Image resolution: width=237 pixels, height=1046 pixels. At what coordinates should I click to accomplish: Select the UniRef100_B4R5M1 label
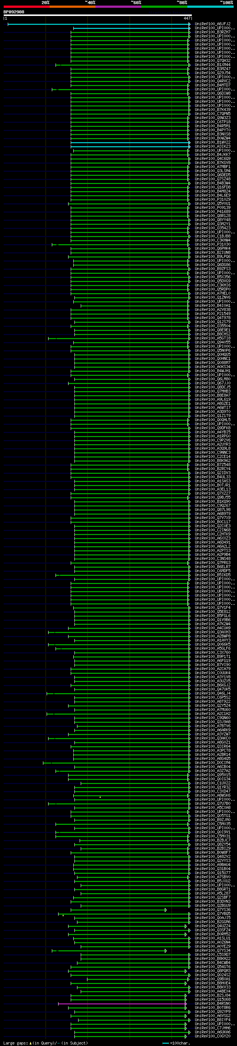(x=213, y=126)
